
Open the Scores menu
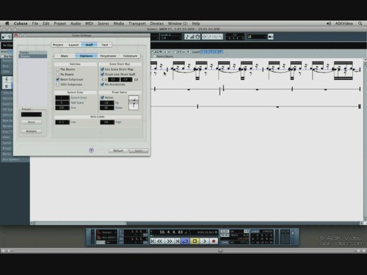pos(103,23)
